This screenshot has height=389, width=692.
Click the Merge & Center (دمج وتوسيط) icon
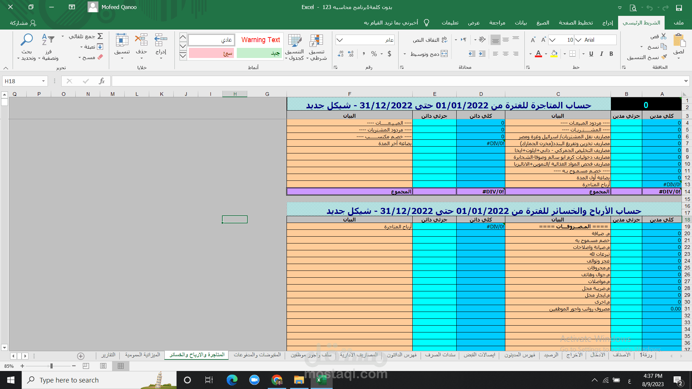click(444, 54)
